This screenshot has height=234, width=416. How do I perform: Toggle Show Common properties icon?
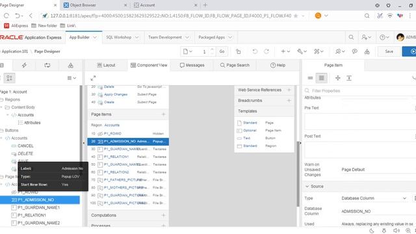(x=310, y=78)
